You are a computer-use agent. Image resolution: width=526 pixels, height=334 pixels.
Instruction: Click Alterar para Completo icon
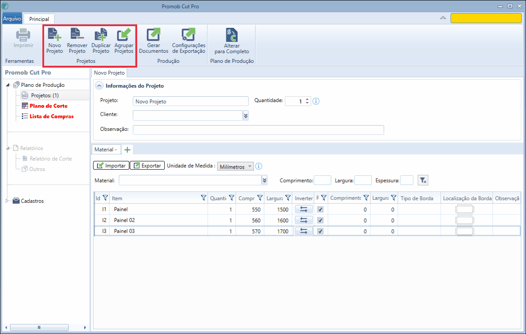(x=232, y=34)
